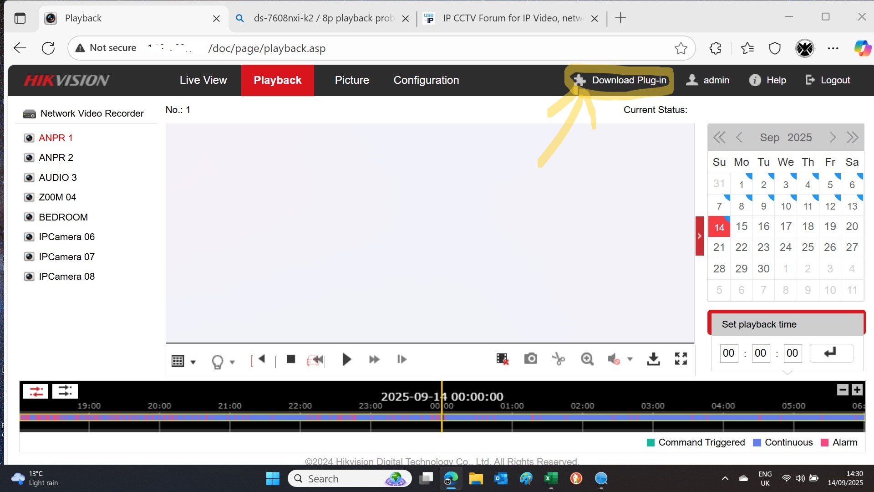Open the Configuration tab
Viewport: 874px width, 492px height.
[x=426, y=80]
